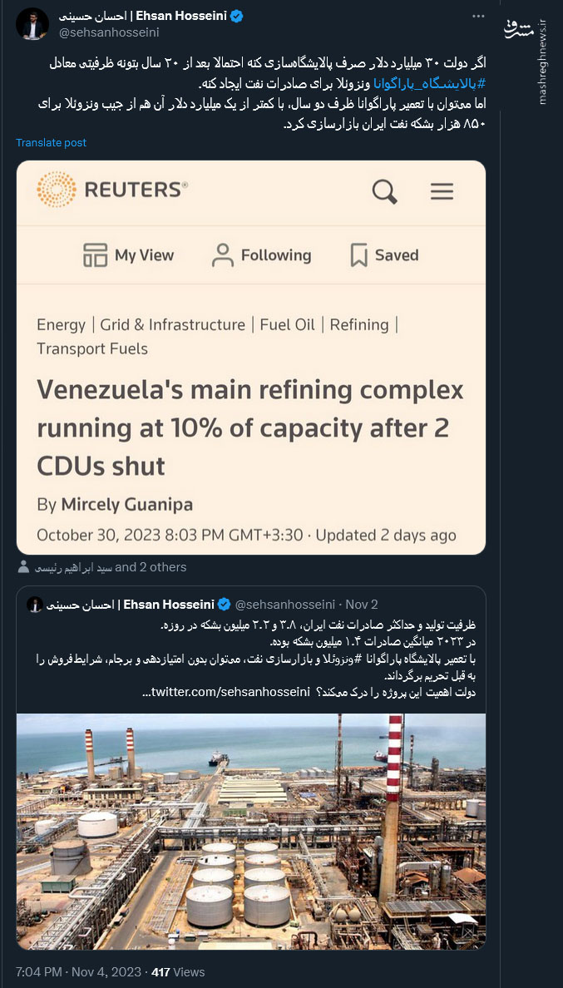Open the Reuters hamburger menu
The width and height of the screenshot is (563, 988).
click(442, 191)
